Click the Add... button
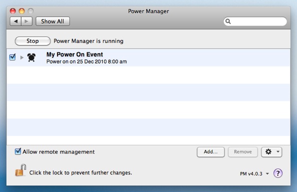Viewport: 297px width, 192px height. 211,152
